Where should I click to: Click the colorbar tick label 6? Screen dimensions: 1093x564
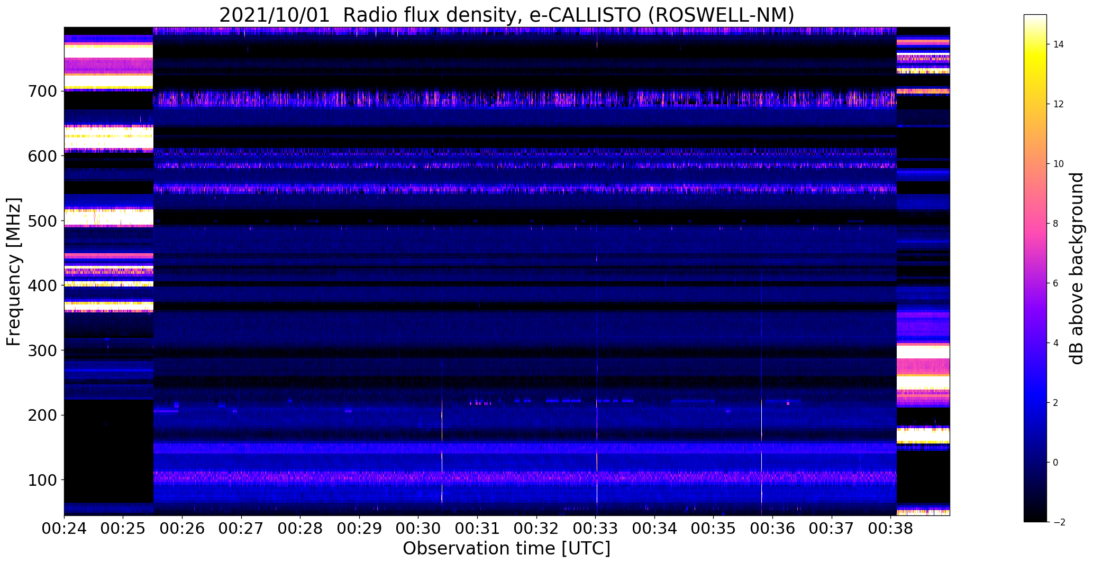tap(1056, 283)
